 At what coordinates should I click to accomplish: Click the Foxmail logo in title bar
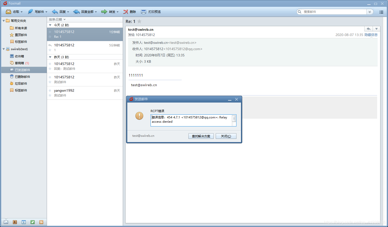5,3
